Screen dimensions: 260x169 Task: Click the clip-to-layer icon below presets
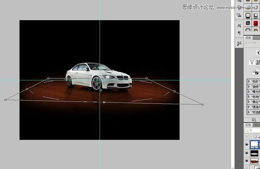[254, 119]
